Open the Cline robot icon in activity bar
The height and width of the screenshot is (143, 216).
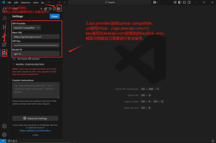click(x=4, y=53)
